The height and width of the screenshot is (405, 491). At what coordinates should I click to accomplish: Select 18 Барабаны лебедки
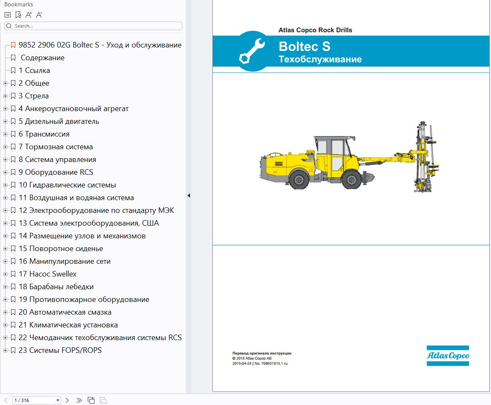56,287
